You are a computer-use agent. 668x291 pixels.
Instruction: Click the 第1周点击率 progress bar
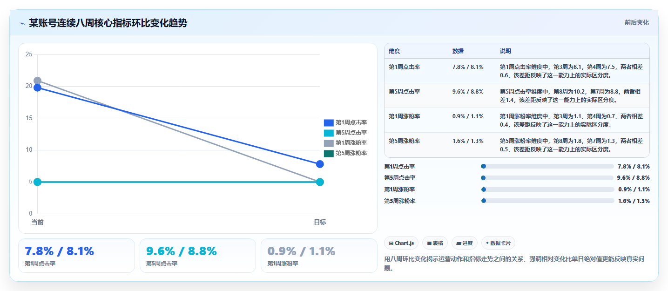[x=547, y=166]
